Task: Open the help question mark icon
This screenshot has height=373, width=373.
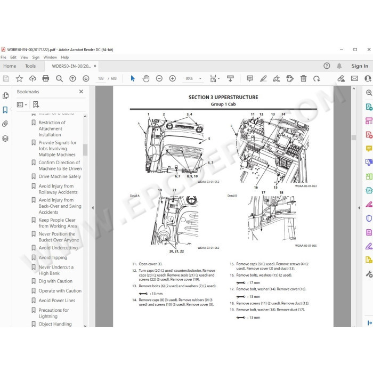Action: tap(327, 66)
